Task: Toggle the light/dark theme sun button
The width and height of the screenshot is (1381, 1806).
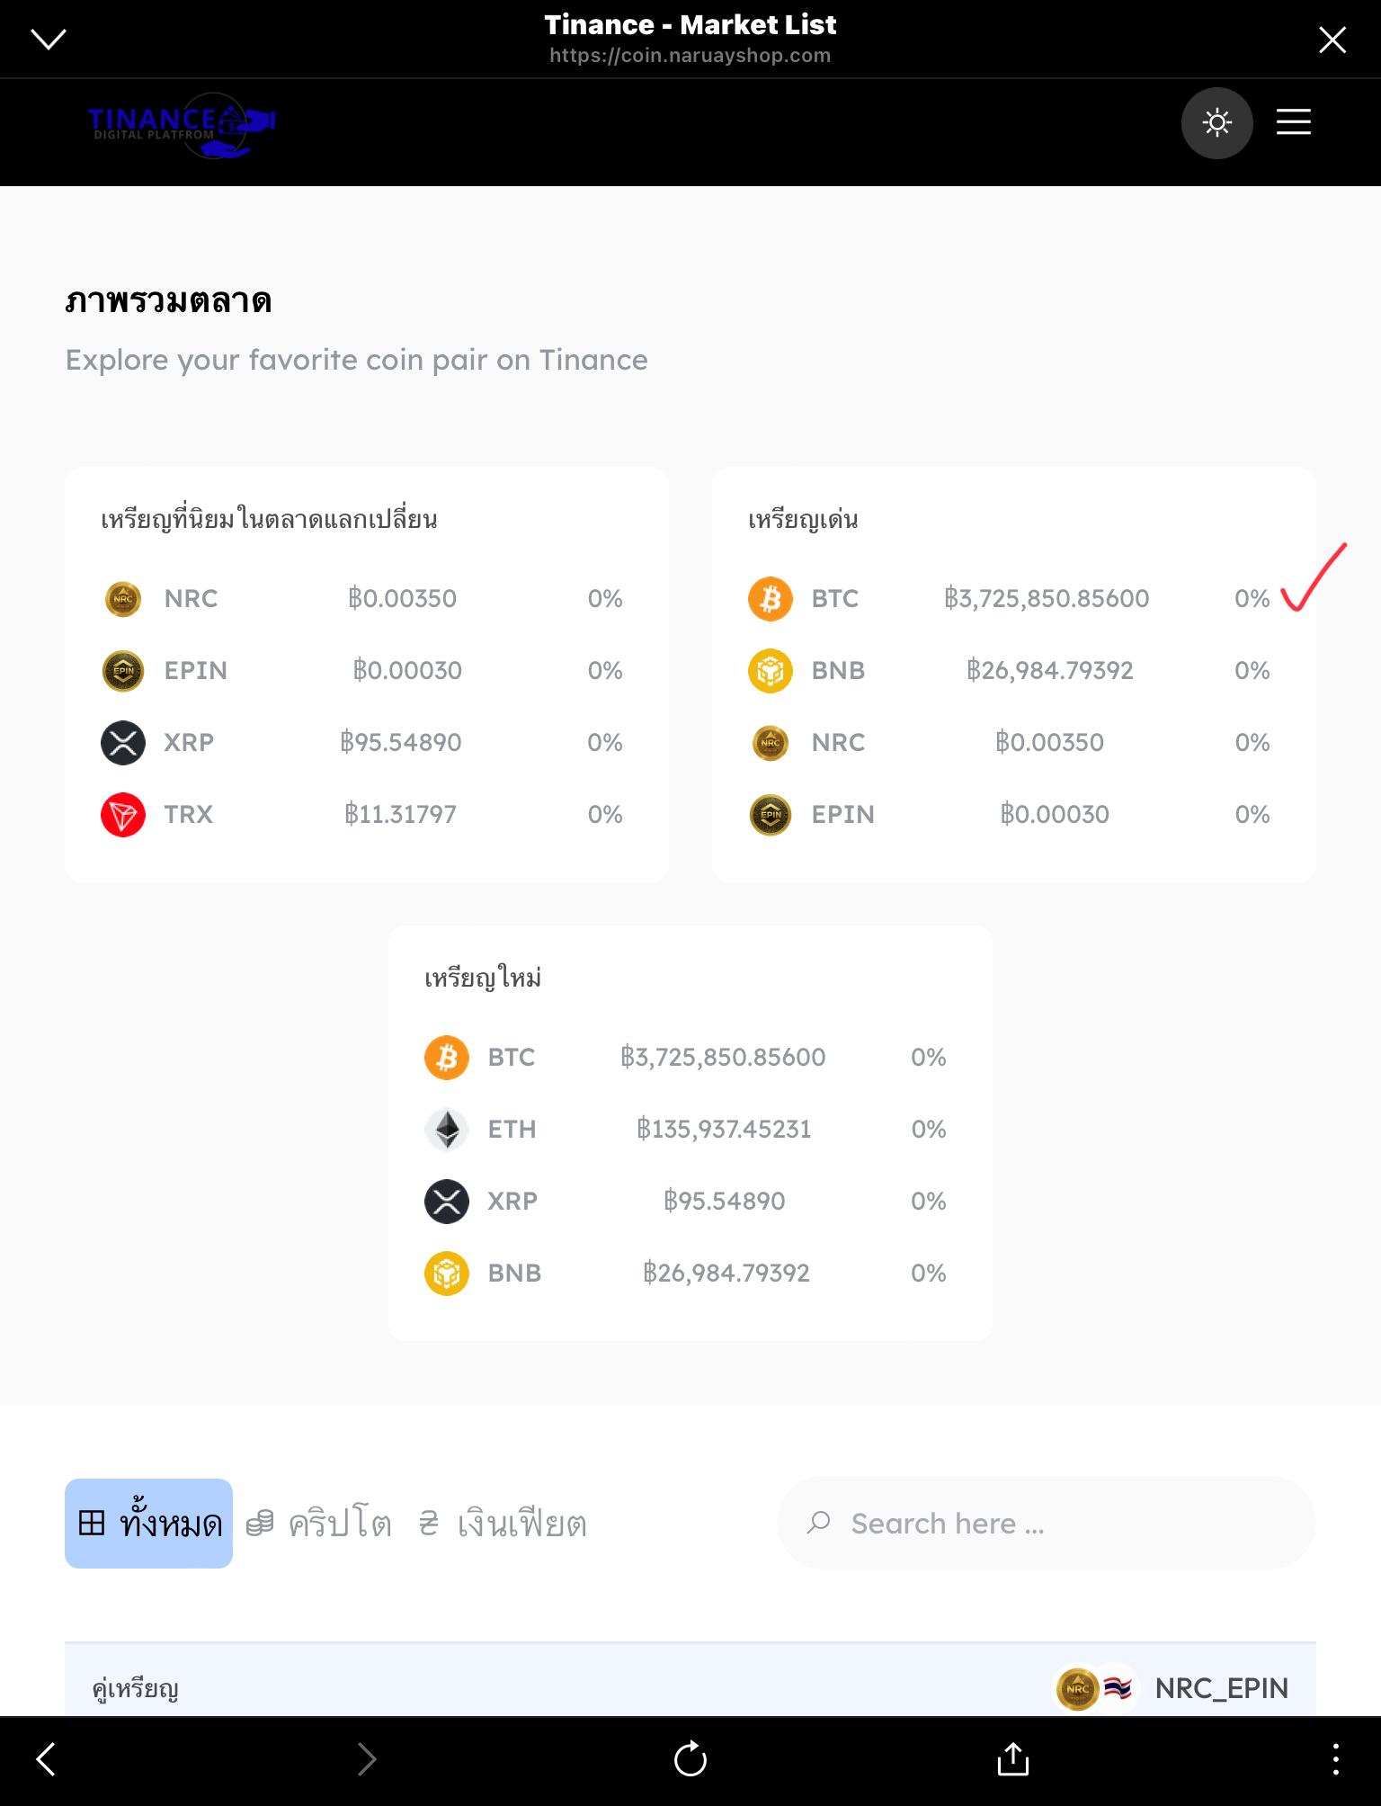Action: 1216,122
